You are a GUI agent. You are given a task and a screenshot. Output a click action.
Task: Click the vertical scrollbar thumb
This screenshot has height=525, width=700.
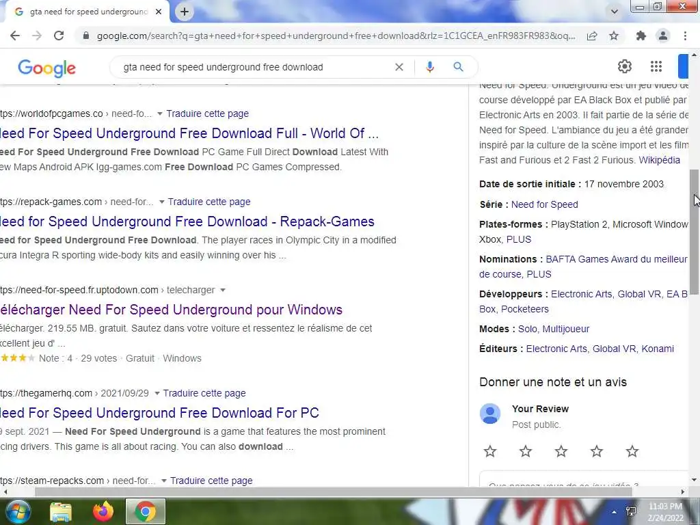pos(695,231)
